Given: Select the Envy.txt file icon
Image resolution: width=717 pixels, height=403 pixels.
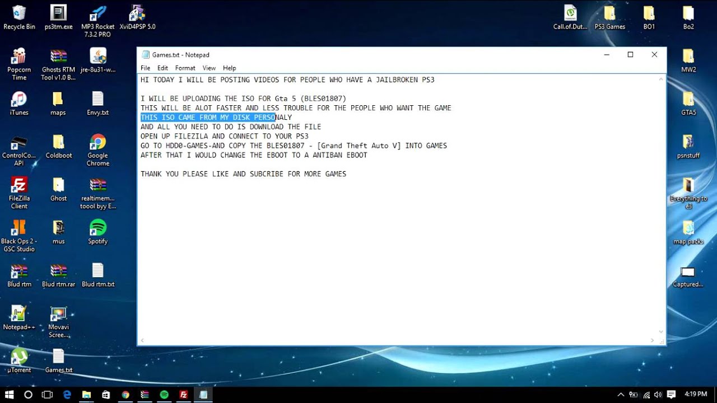Looking at the screenshot, I should (x=98, y=104).
